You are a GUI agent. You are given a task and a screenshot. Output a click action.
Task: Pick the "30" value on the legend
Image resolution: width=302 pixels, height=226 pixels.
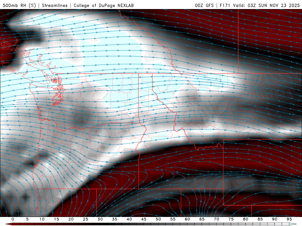click(x=100, y=219)
